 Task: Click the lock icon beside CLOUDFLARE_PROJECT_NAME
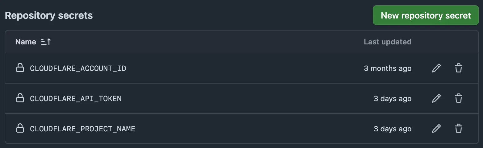pyautogui.click(x=20, y=128)
